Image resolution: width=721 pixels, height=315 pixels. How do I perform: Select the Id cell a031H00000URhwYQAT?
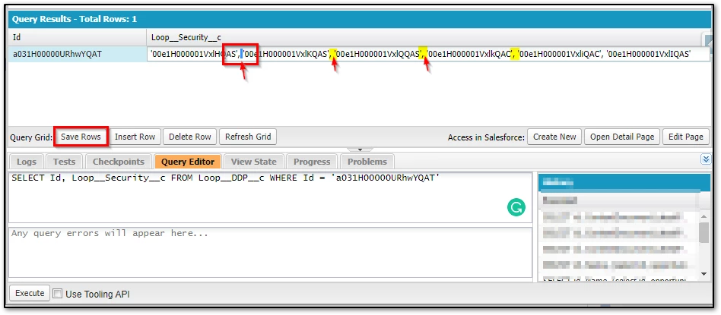pos(78,54)
